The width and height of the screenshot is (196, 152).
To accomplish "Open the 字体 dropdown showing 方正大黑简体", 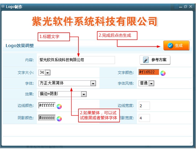I will click(93, 83).
